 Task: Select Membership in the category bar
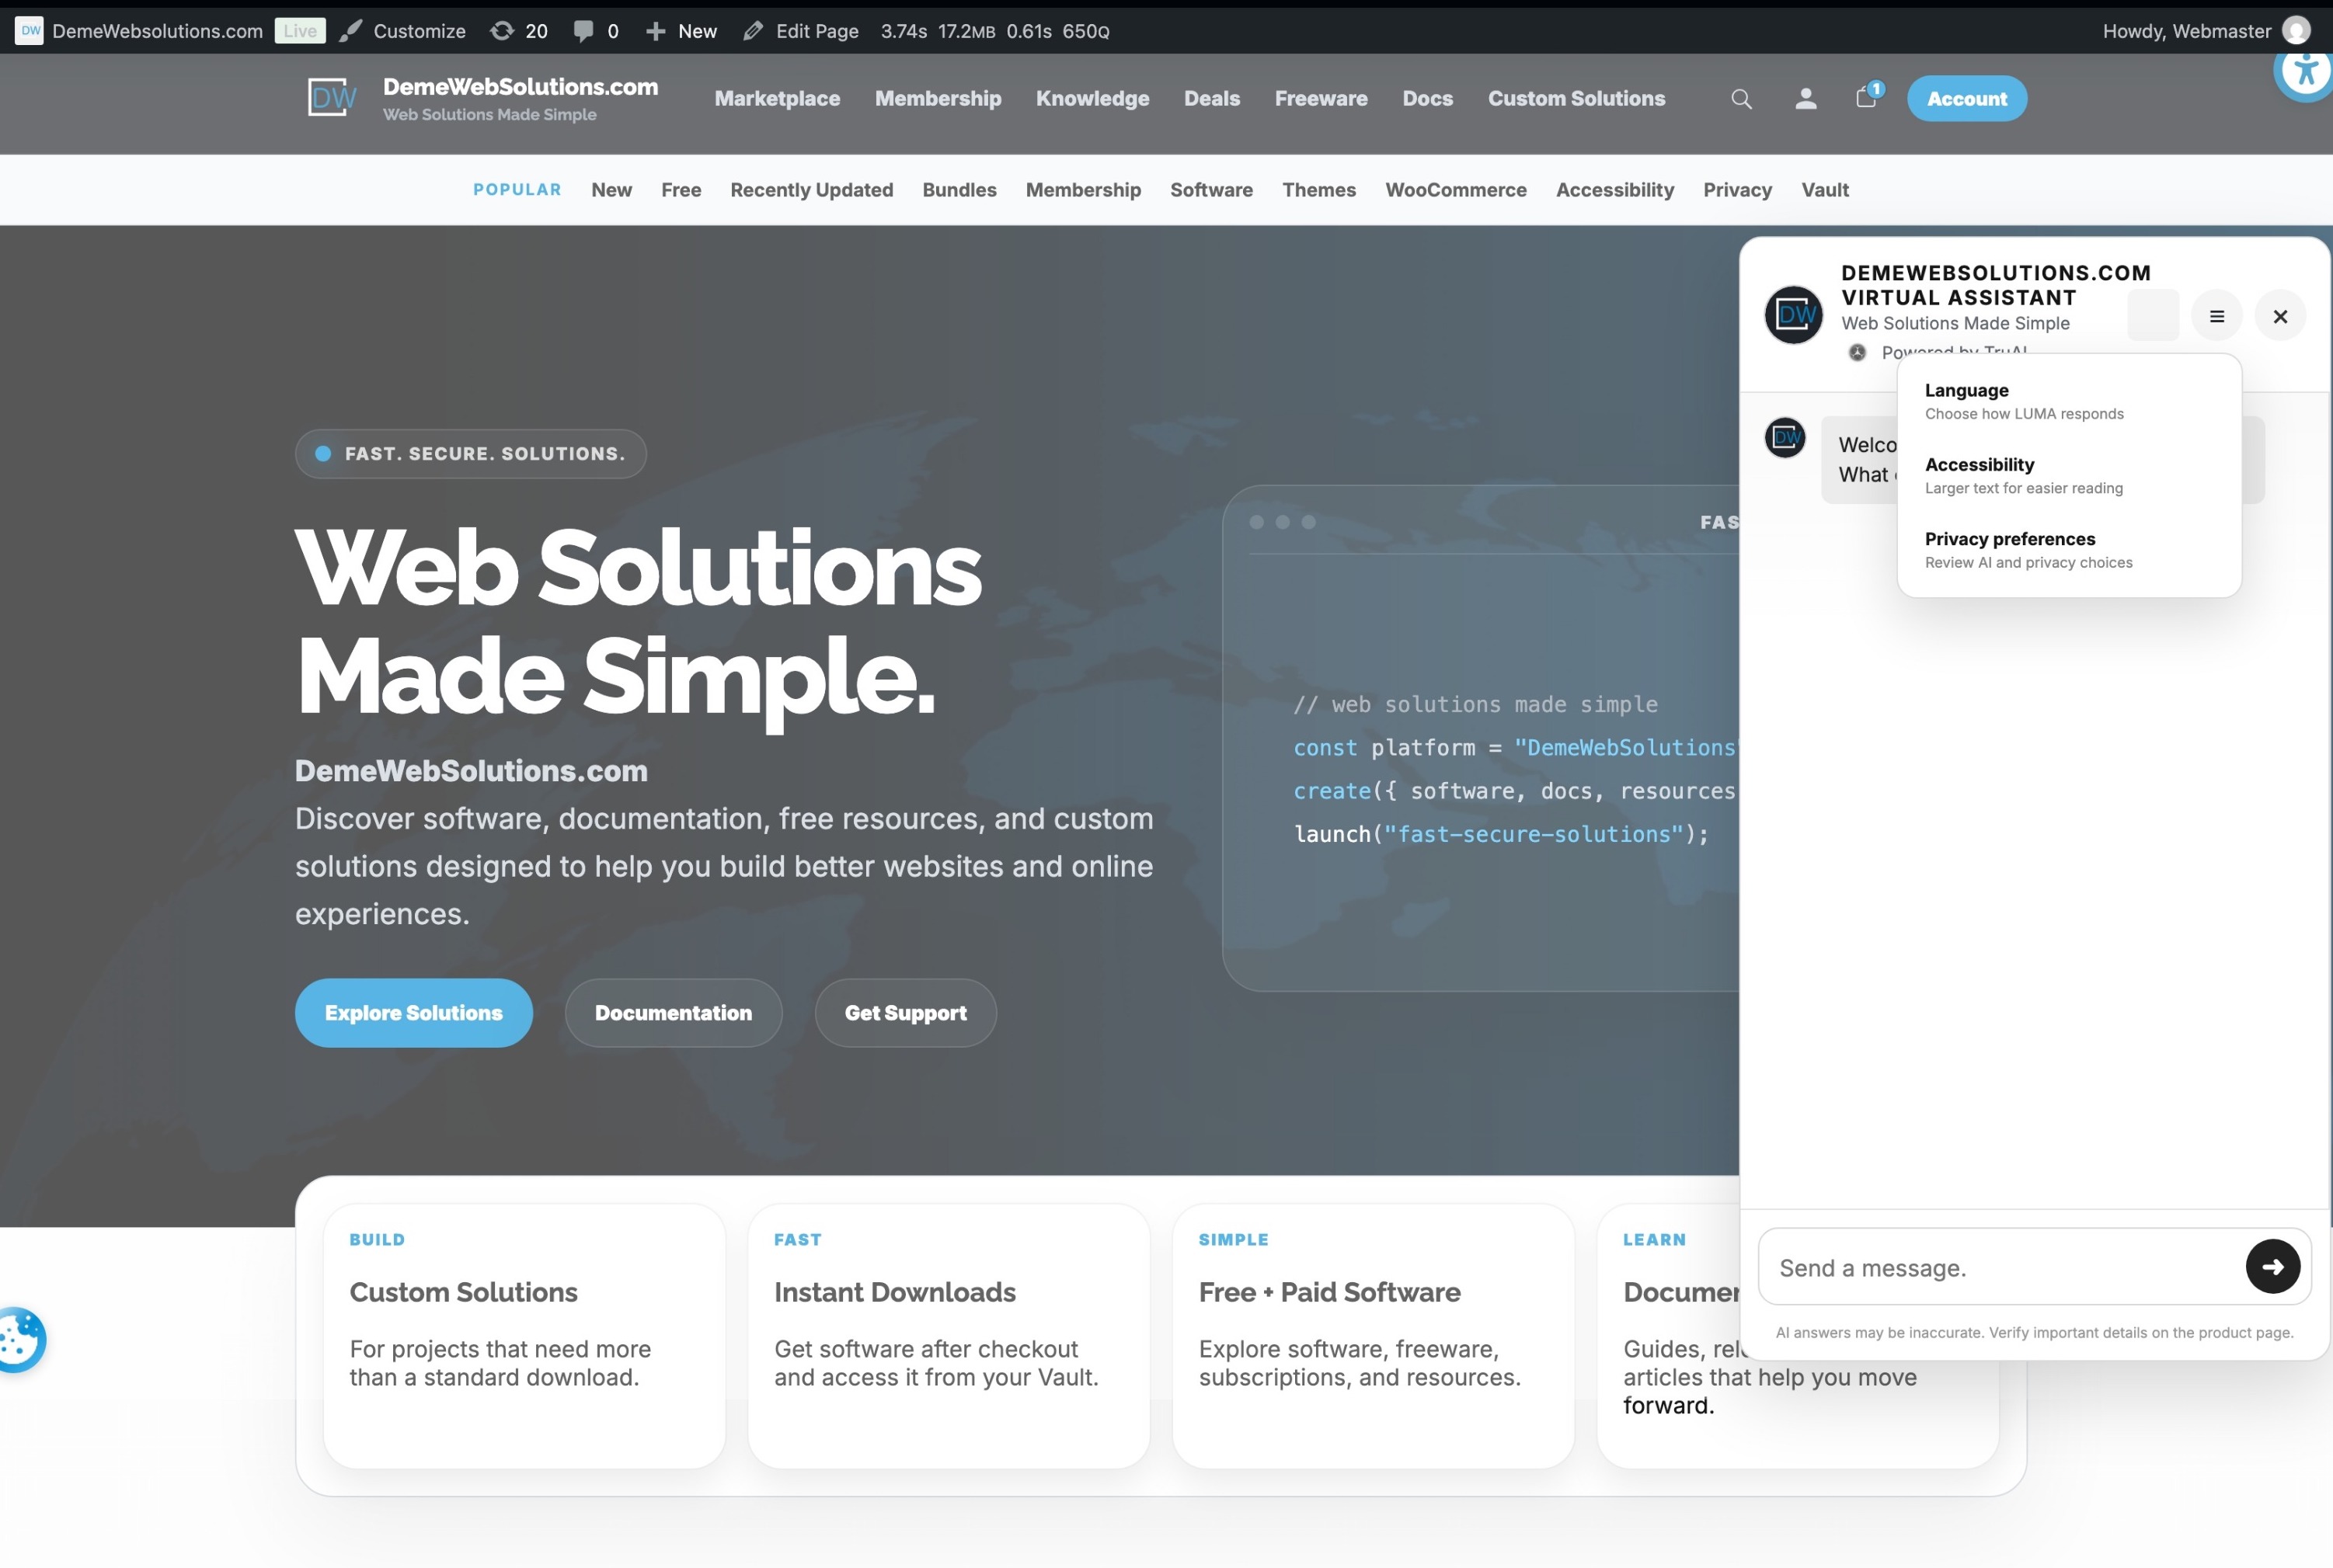coord(1084,190)
